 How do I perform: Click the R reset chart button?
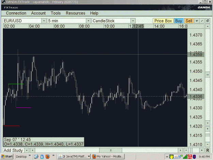click(x=208, y=150)
